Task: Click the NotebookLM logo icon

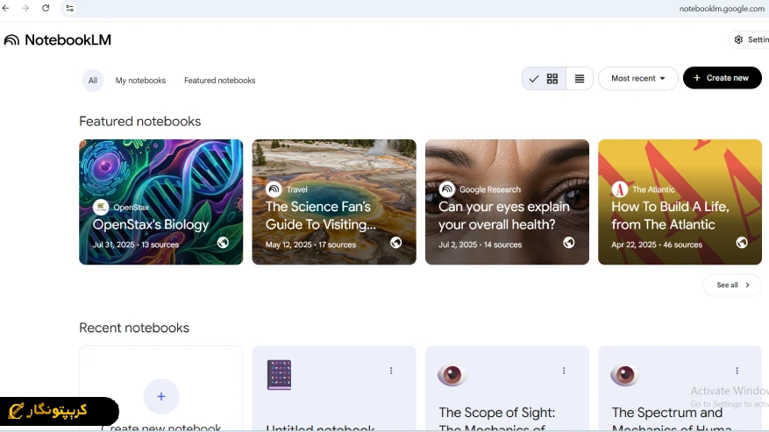Action: coord(11,40)
